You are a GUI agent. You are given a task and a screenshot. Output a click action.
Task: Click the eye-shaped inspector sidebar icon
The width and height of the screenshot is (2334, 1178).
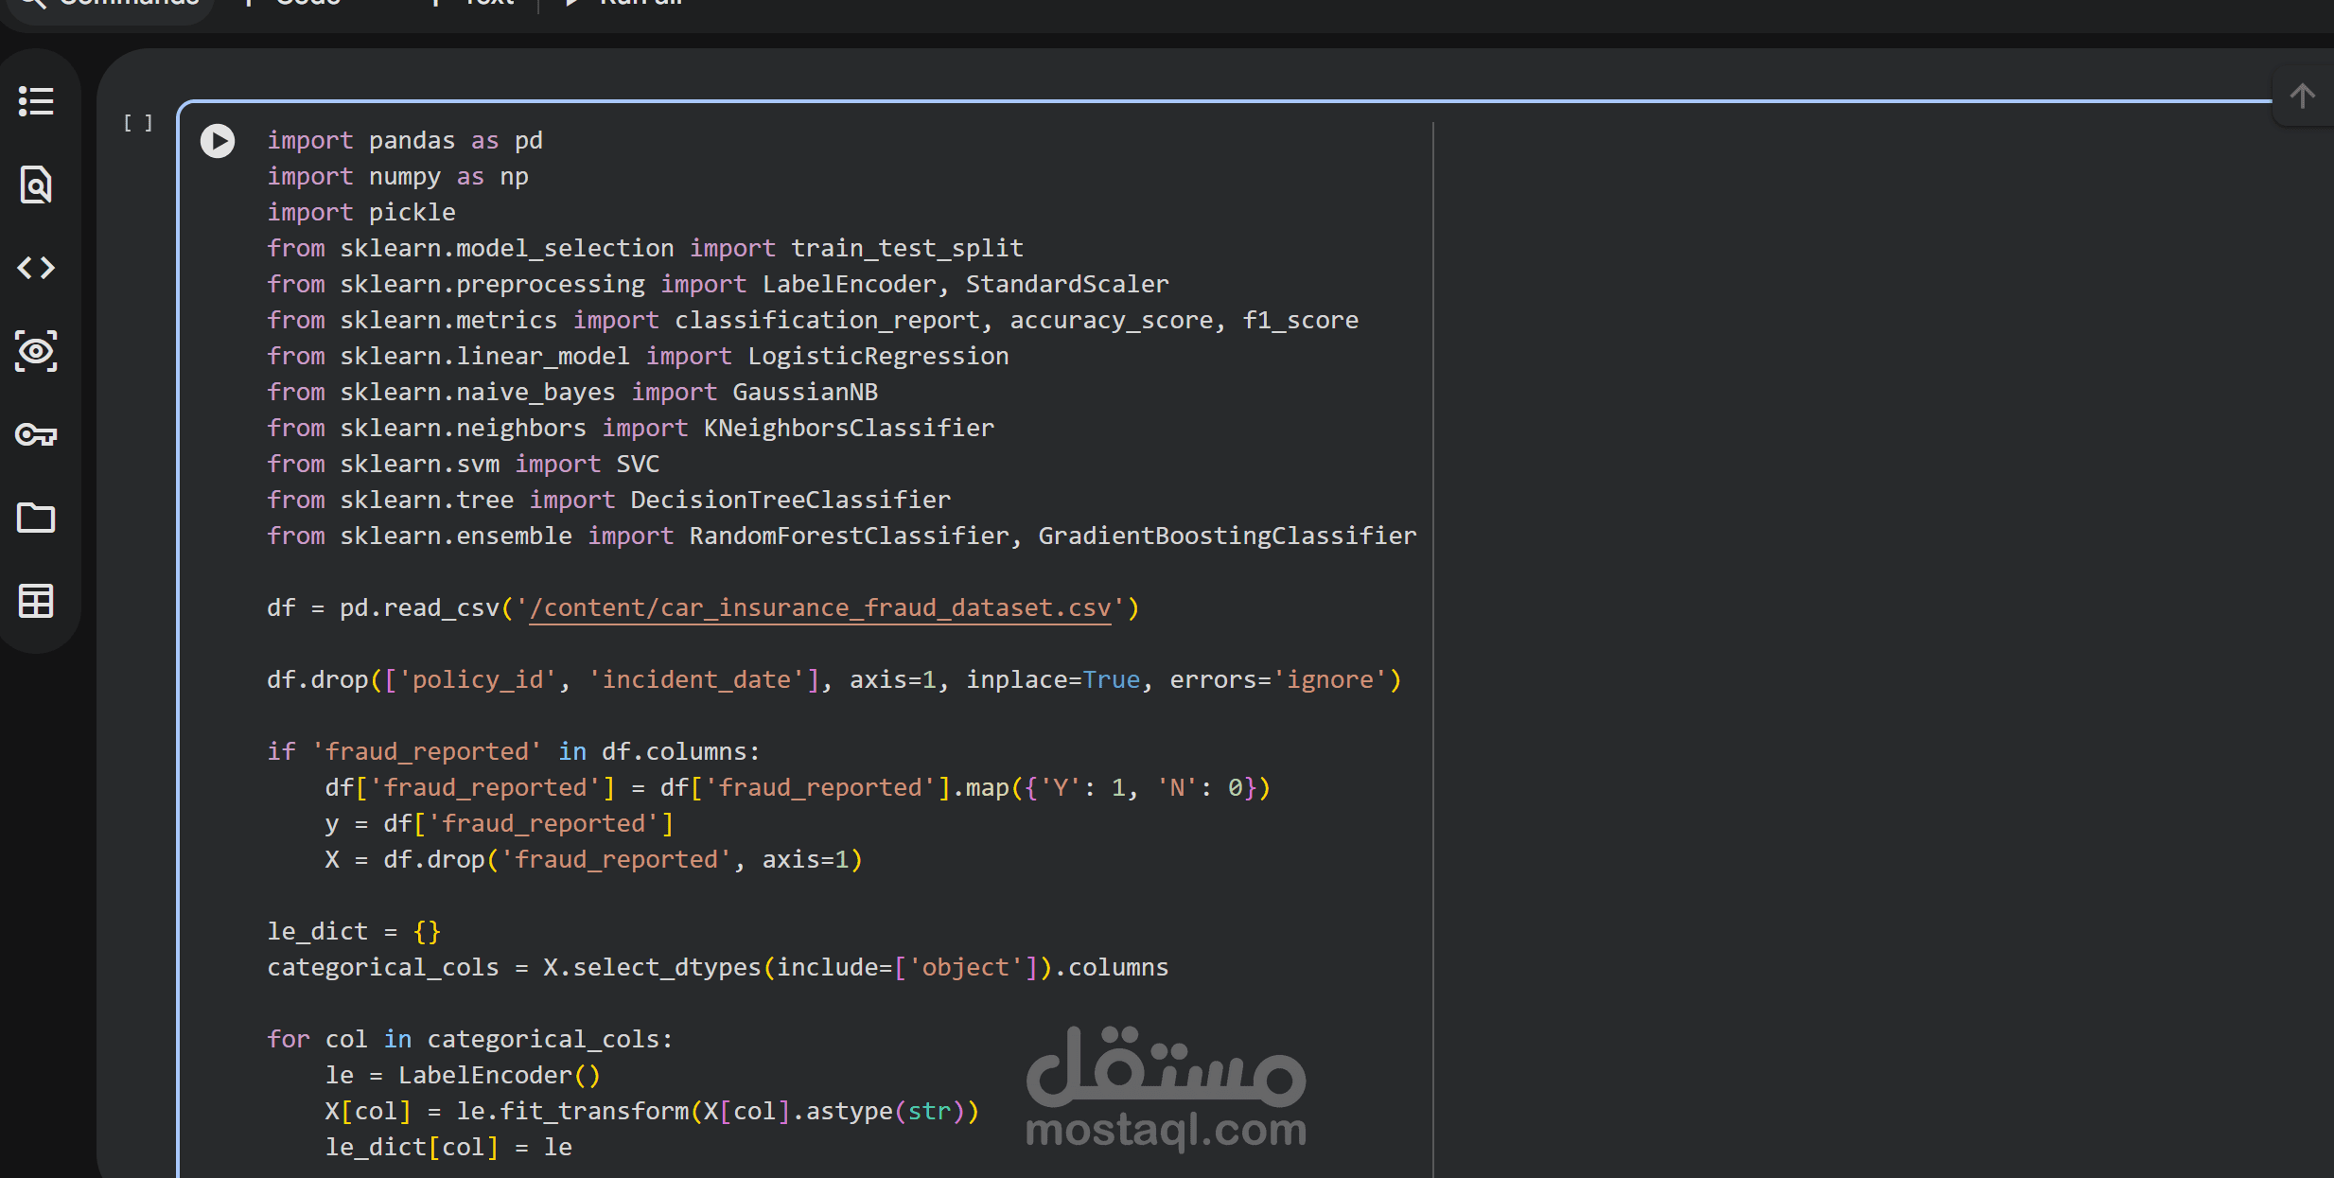point(36,351)
